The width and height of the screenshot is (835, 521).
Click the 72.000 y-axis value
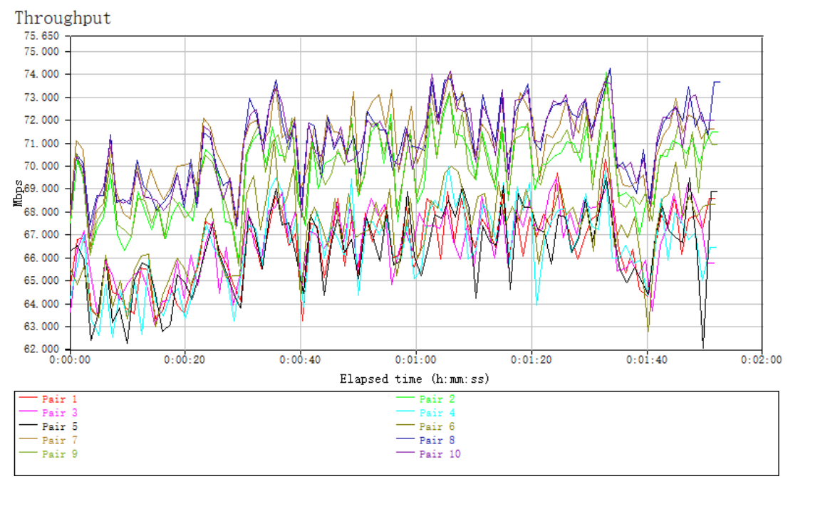41,120
